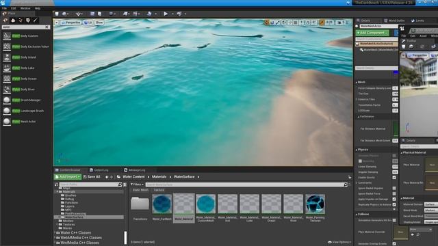This screenshot has width=438, height=246.
Task: Toggle Apply Impulse on Damage checkbox
Action: click(x=394, y=199)
